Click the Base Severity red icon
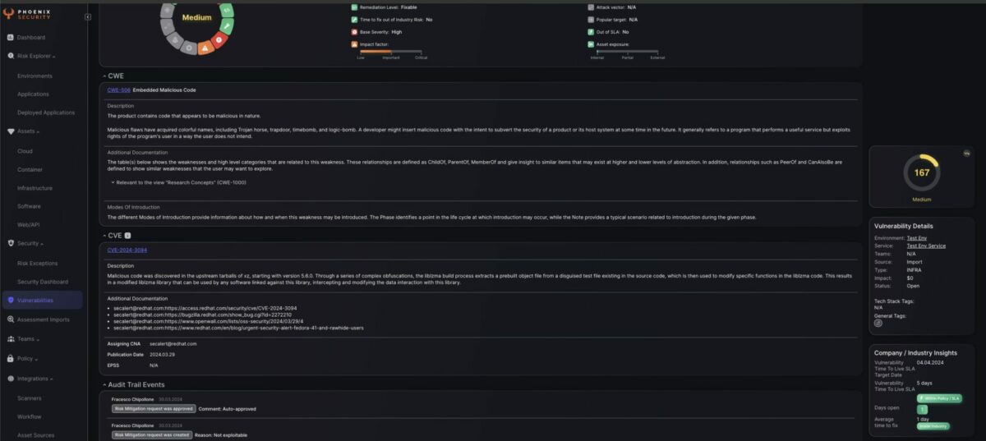This screenshot has width=986, height=441. click(x=353, y=31)
